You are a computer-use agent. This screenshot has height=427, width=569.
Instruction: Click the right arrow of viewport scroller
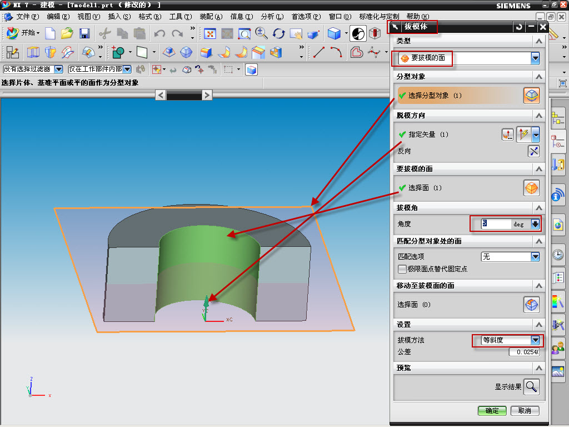[207, 95]
